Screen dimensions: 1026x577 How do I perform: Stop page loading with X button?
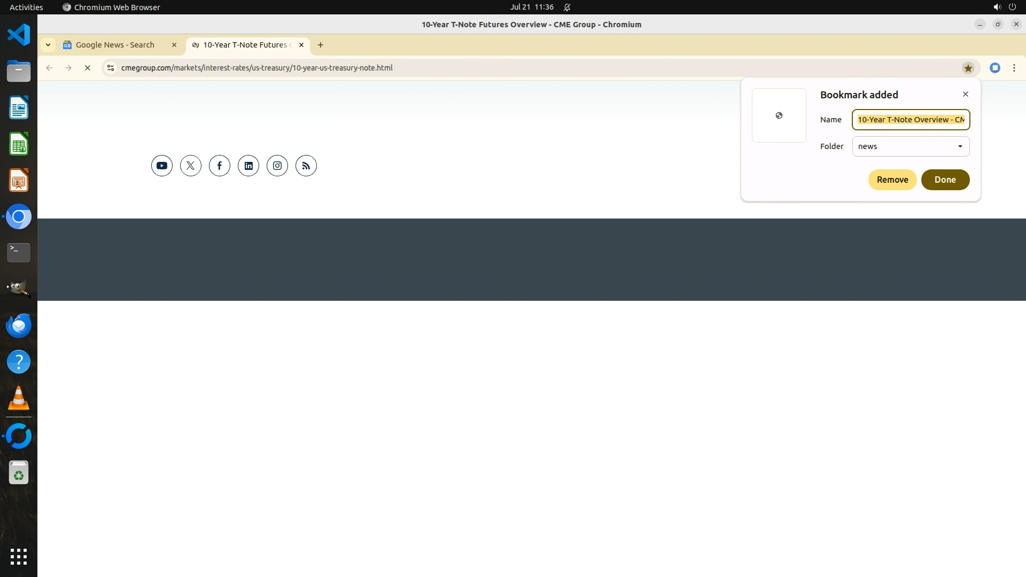click(x=88, y=68)
